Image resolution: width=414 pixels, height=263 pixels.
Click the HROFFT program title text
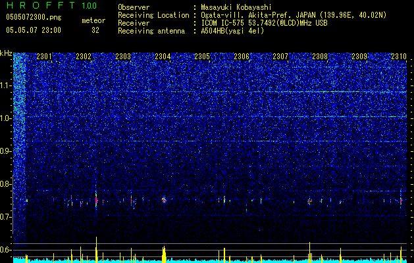pos(41,5)
